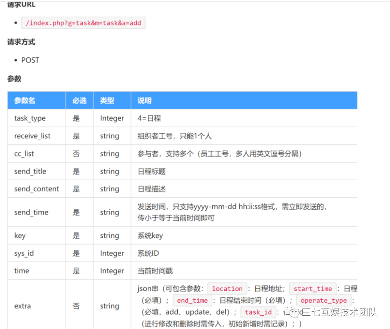This screenshot has width=390, height=329.
Task: Click the start_time code tag
Action: pyautogui.click(x=313, y=289)
